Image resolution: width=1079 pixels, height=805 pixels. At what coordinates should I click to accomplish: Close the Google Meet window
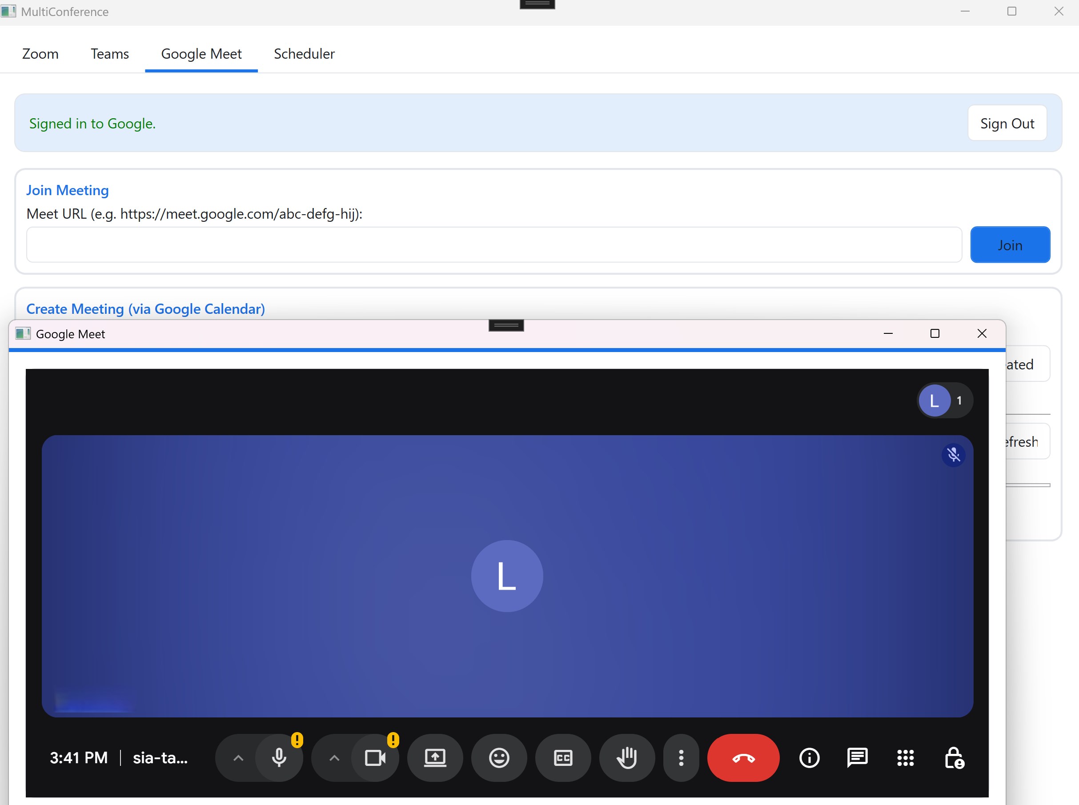point(982,333)
